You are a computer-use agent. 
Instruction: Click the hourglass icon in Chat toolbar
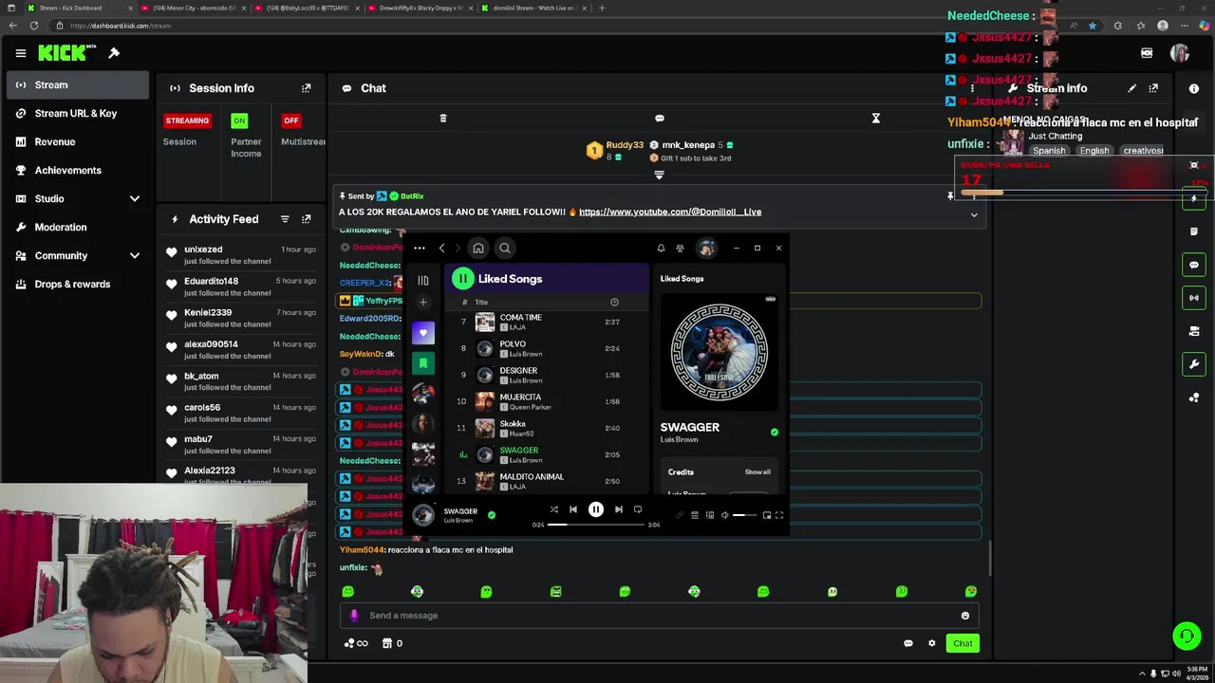[876, 119]
